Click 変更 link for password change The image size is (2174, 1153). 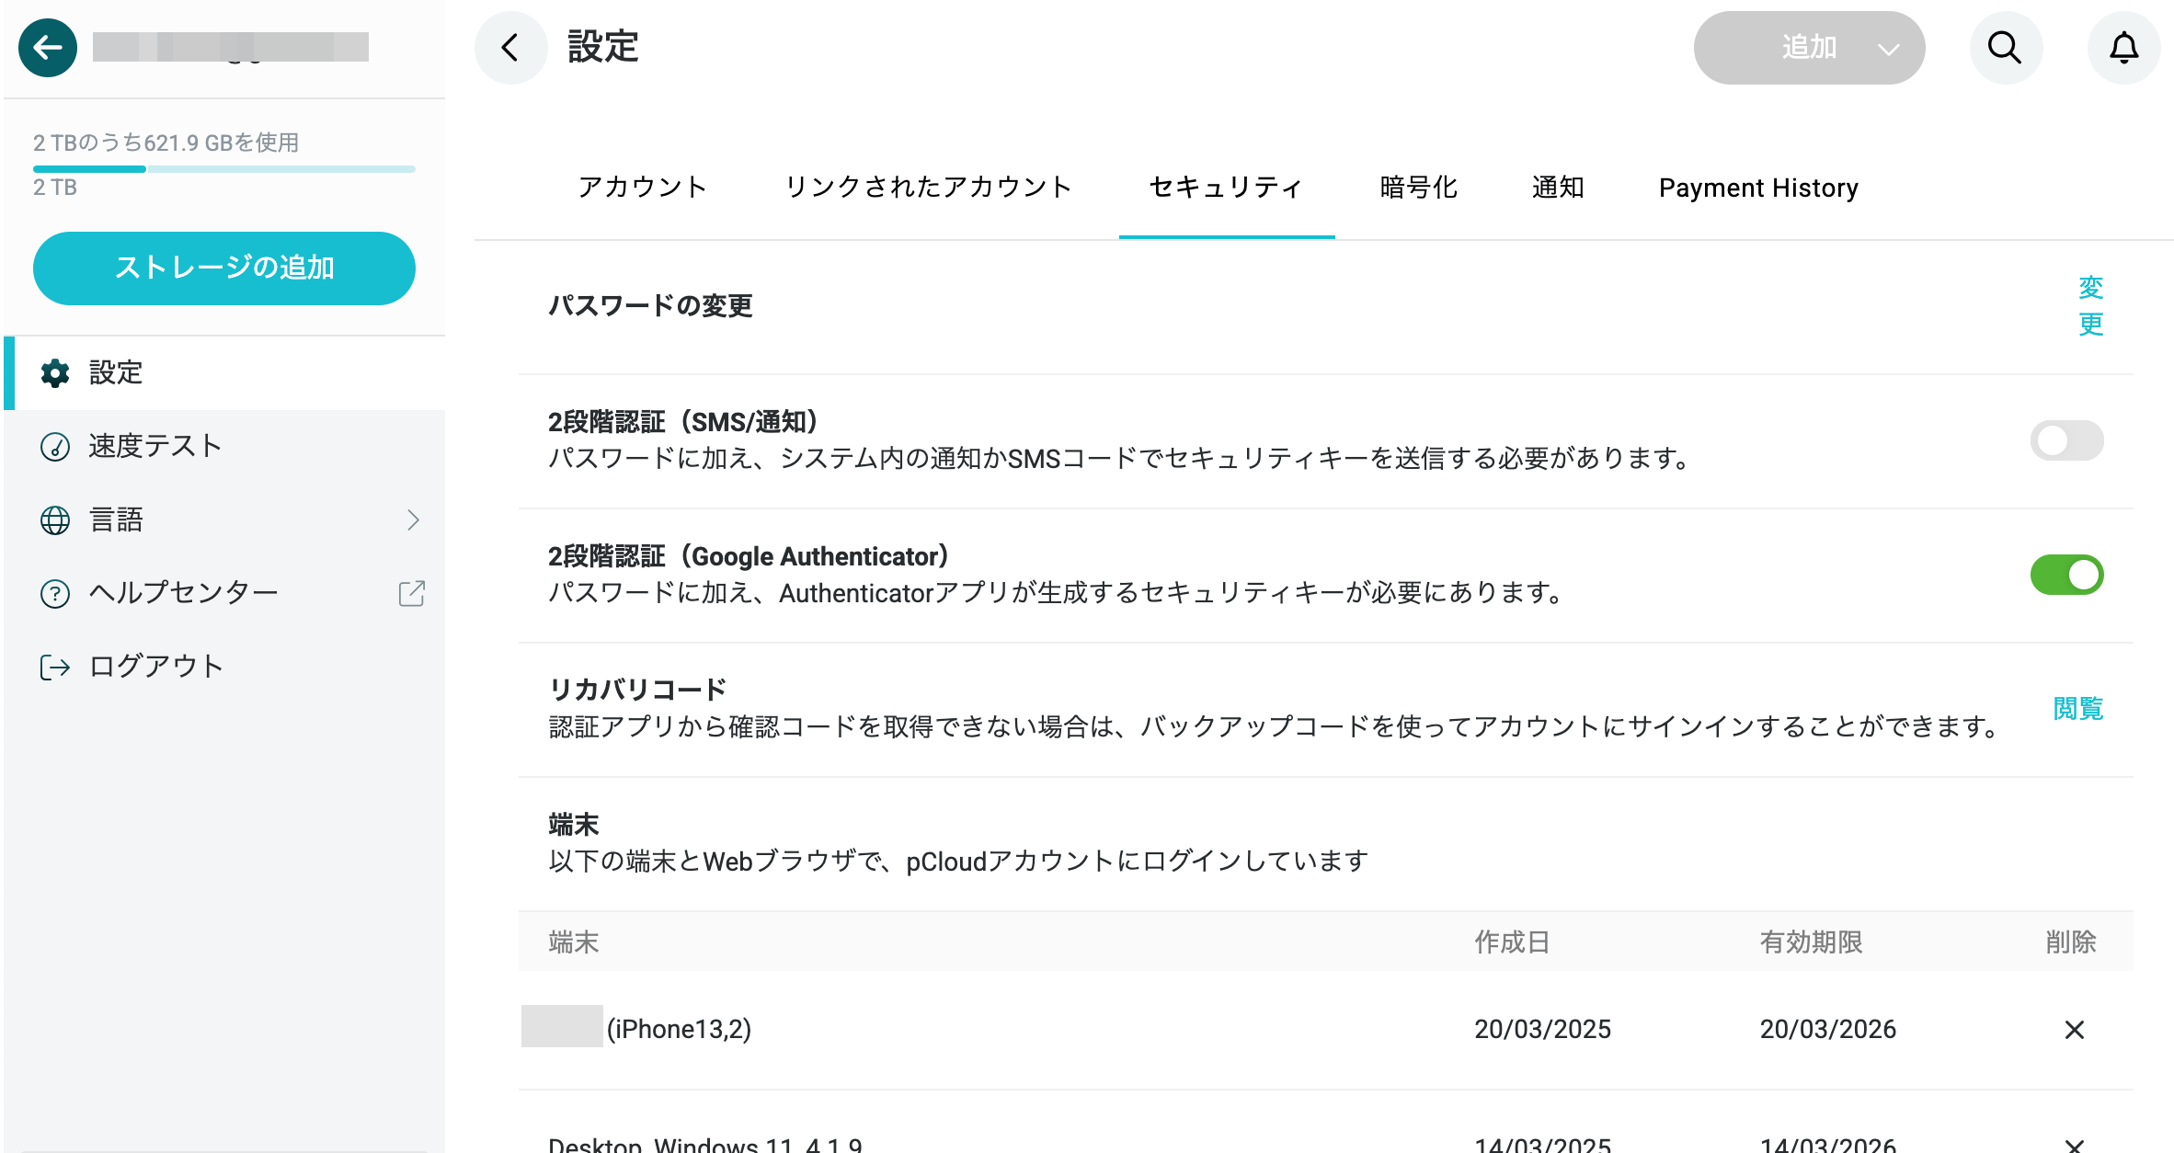click(x=2090, y=306)
